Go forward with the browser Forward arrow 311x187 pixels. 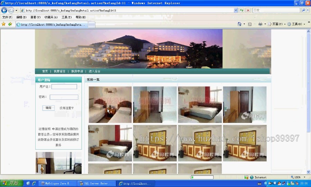(11, 10)
